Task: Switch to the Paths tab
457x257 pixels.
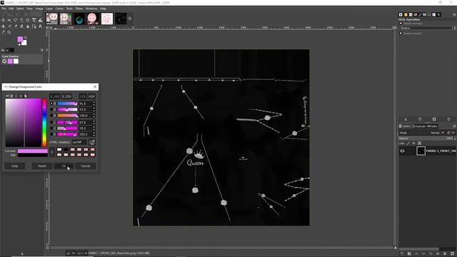Action: pos(432,126)
